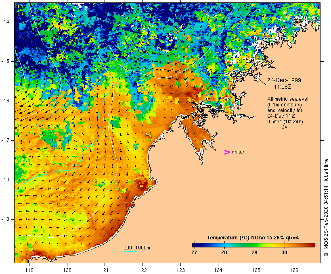Click the 'and velocity for' legend line
Image resolution: width=331 pixels, height=274 pixels.
[x=285, y=110]
